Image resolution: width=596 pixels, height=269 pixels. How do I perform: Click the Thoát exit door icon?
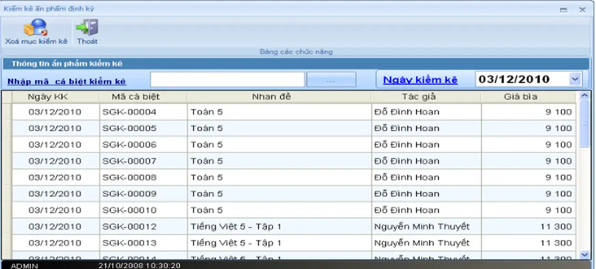87,28
